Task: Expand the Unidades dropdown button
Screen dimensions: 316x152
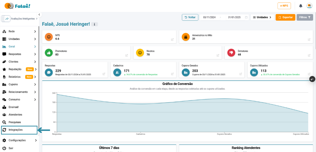Action: [x=262, y=17]
